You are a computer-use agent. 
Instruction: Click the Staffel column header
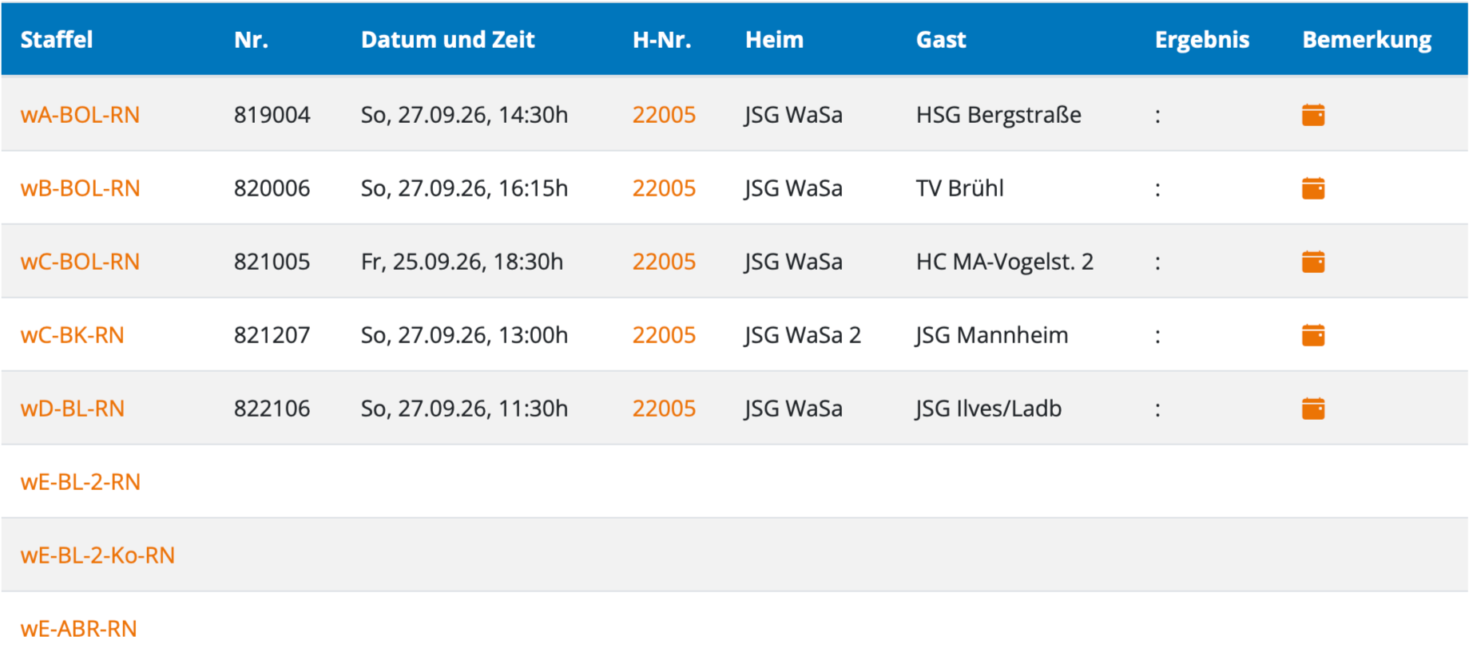57,40
